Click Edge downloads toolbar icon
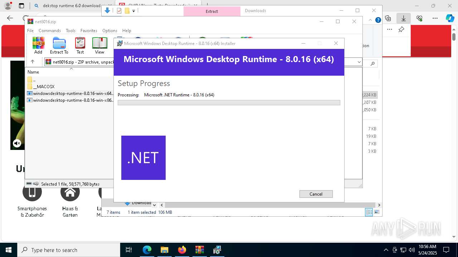The image size is (458, 257). coord(404,18)
